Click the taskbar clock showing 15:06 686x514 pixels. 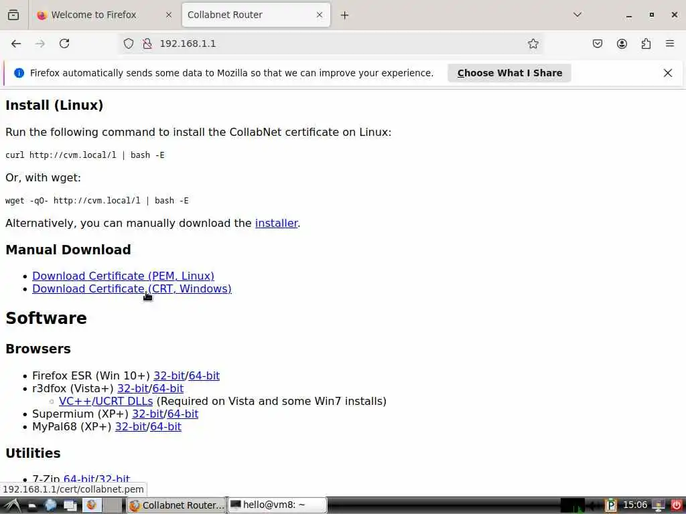(x=635, y=505)
